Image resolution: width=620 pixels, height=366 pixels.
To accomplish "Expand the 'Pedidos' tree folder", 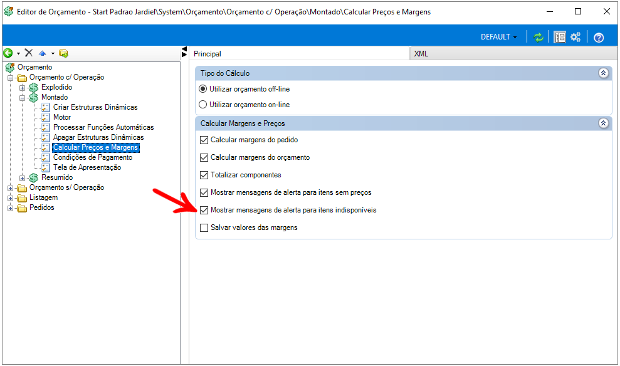I will pyautogui.click(x=11, y=208).
